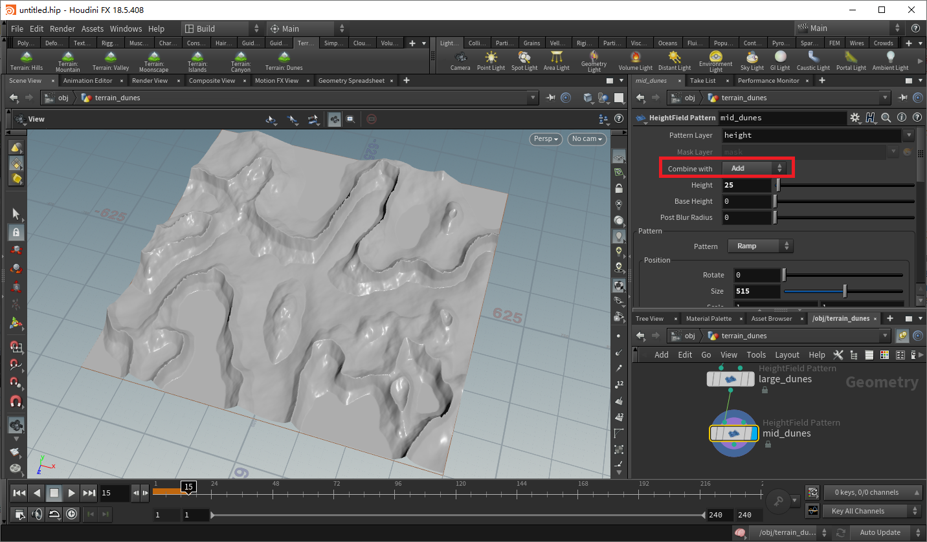Add an Environment Light from shelf
This screenshot has height=542, width=927.
click(715, 62)
